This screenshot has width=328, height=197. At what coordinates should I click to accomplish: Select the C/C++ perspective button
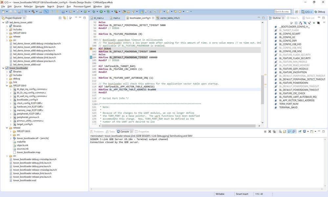(x=307, y=12)
